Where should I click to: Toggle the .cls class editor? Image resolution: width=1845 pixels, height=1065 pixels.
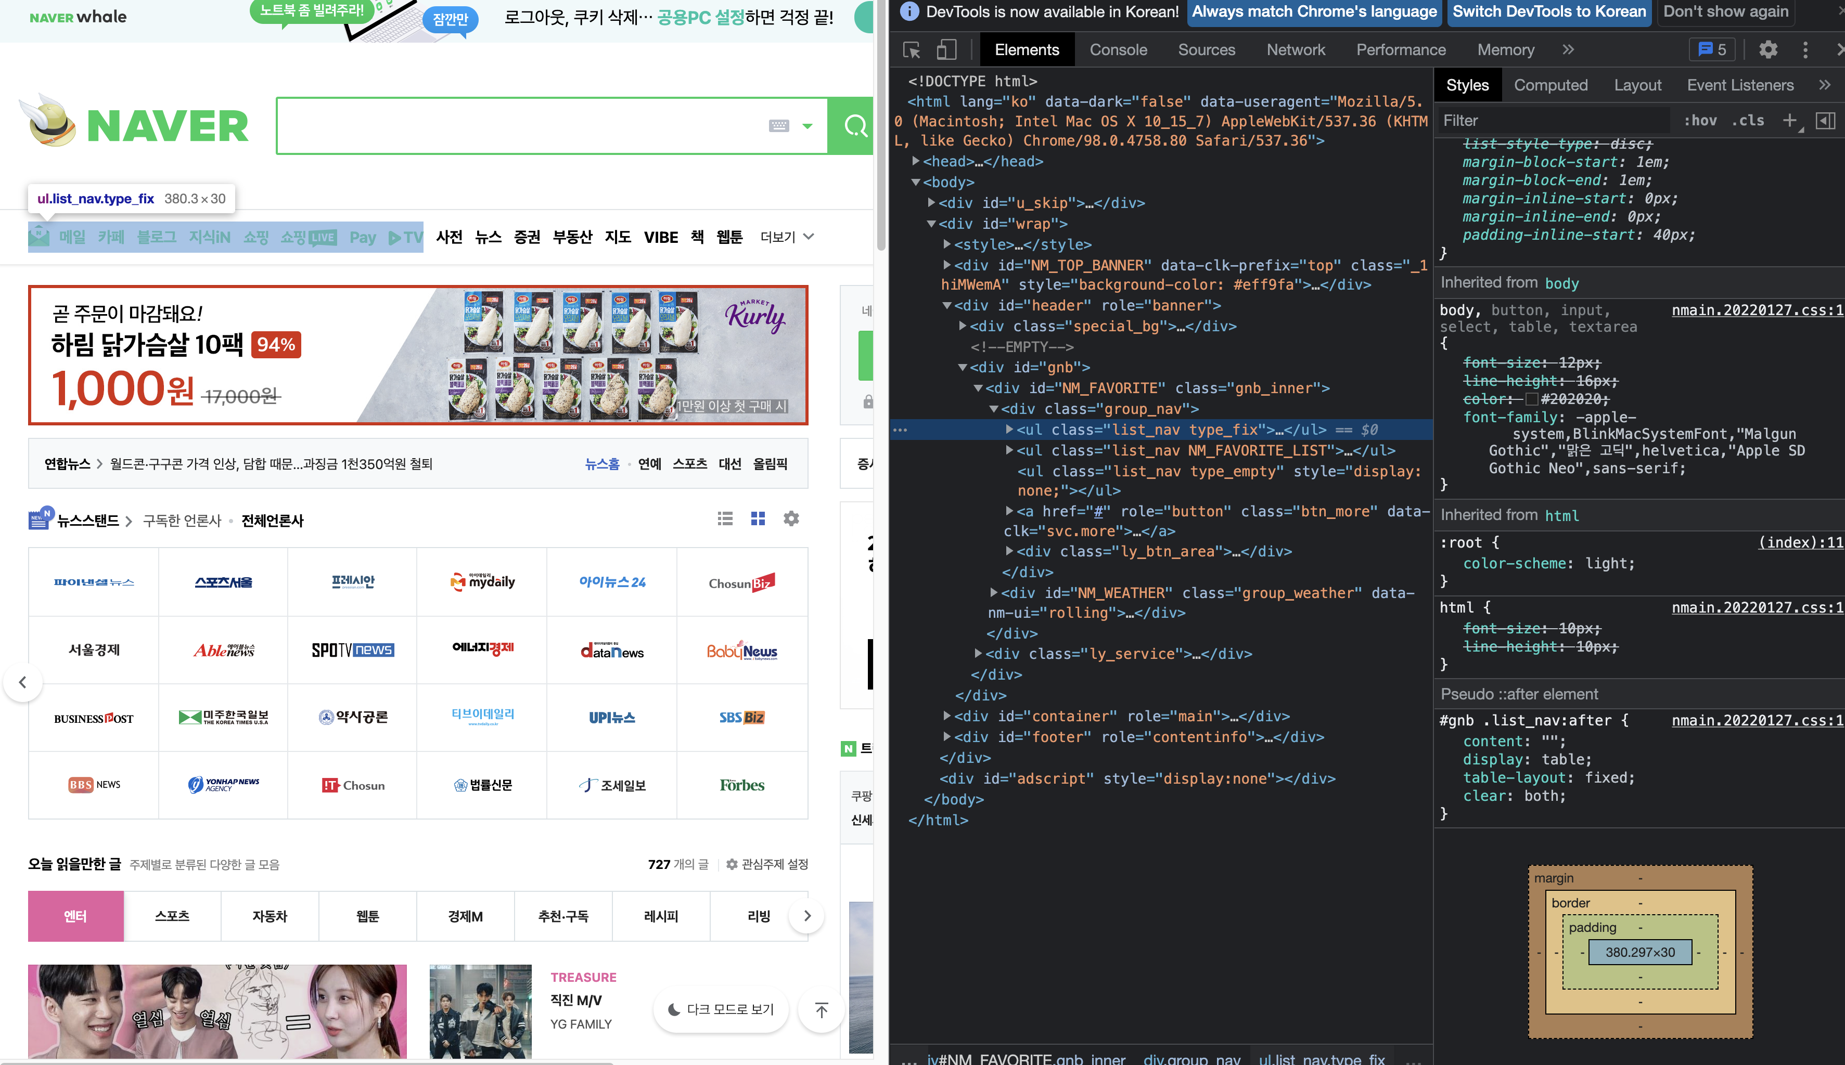1748,121
